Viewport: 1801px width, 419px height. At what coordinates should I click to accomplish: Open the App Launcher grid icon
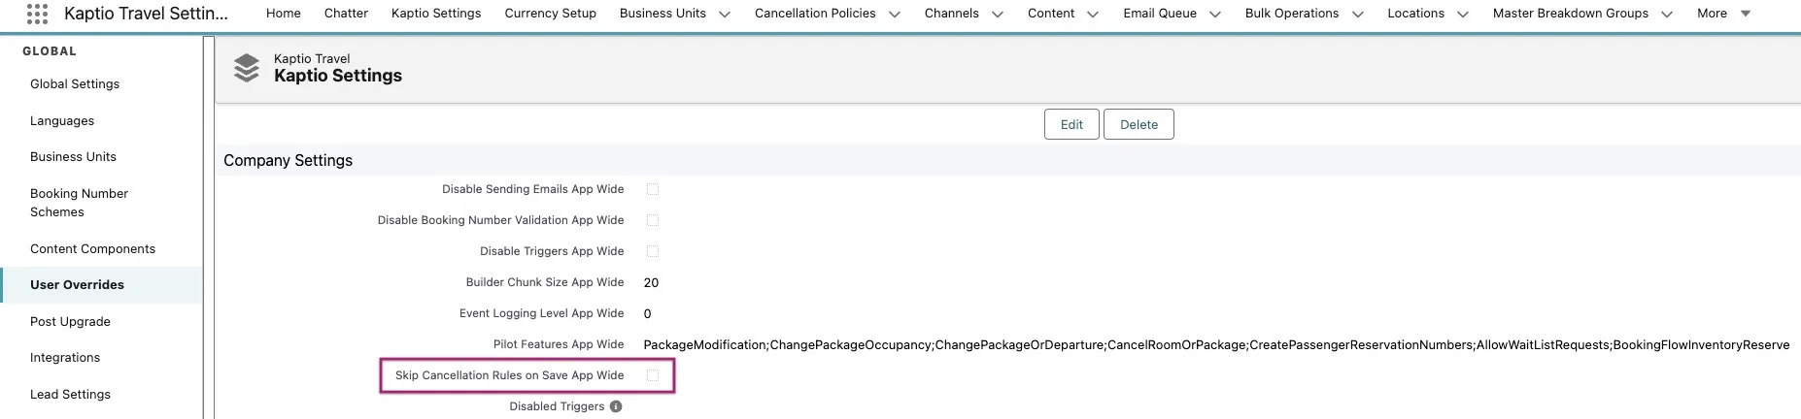tap(37, 14)
